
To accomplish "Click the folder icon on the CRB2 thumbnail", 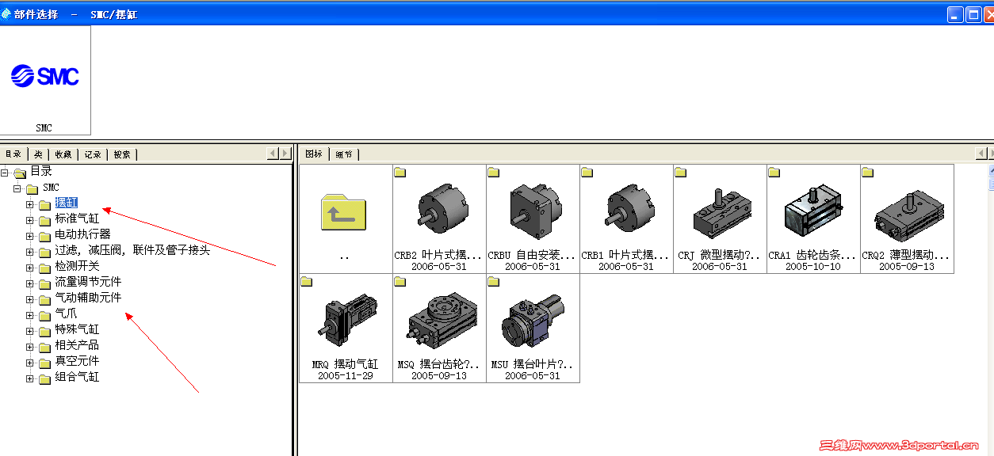I will [401, 171].
